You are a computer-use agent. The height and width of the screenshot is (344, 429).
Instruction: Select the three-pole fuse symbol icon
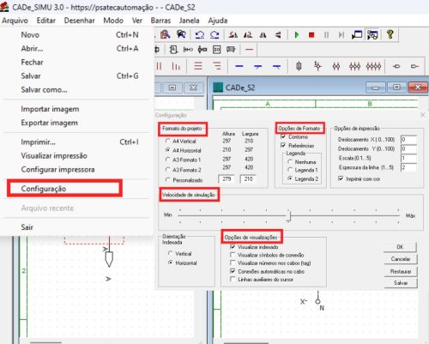coord(354,66)
